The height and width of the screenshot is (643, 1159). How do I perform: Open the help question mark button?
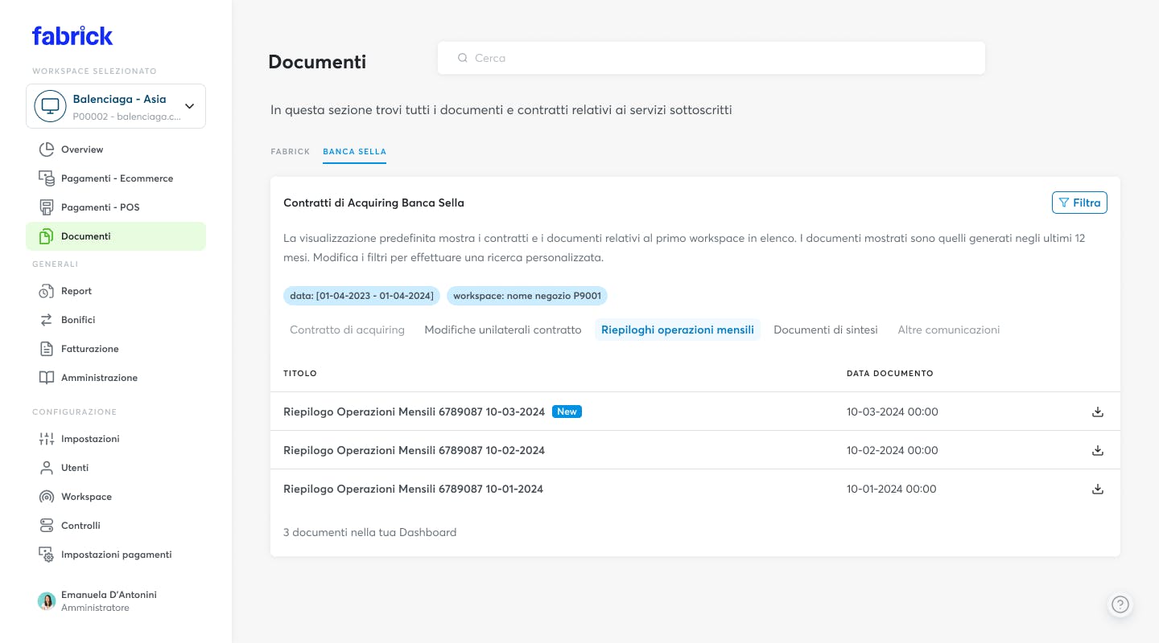click(1120, 604)
